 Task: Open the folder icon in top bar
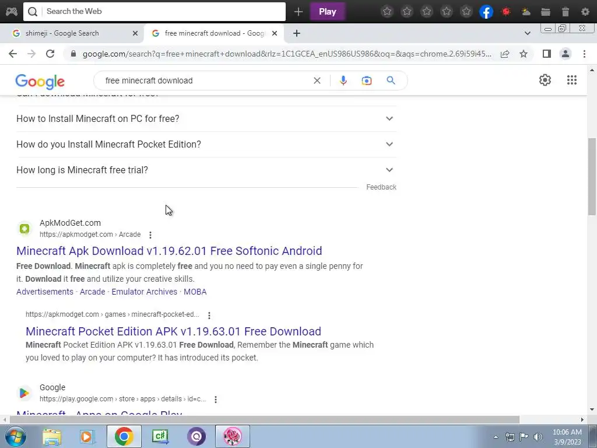[x=546, y=12]
